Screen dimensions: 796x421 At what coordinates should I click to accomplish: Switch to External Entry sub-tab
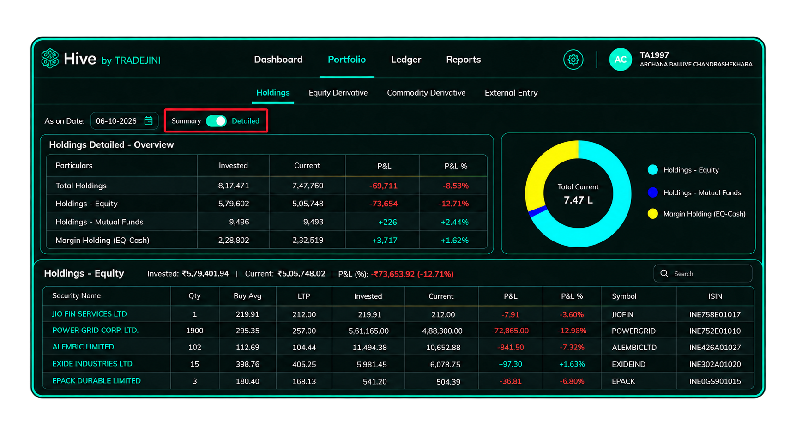tap(511, 93)
